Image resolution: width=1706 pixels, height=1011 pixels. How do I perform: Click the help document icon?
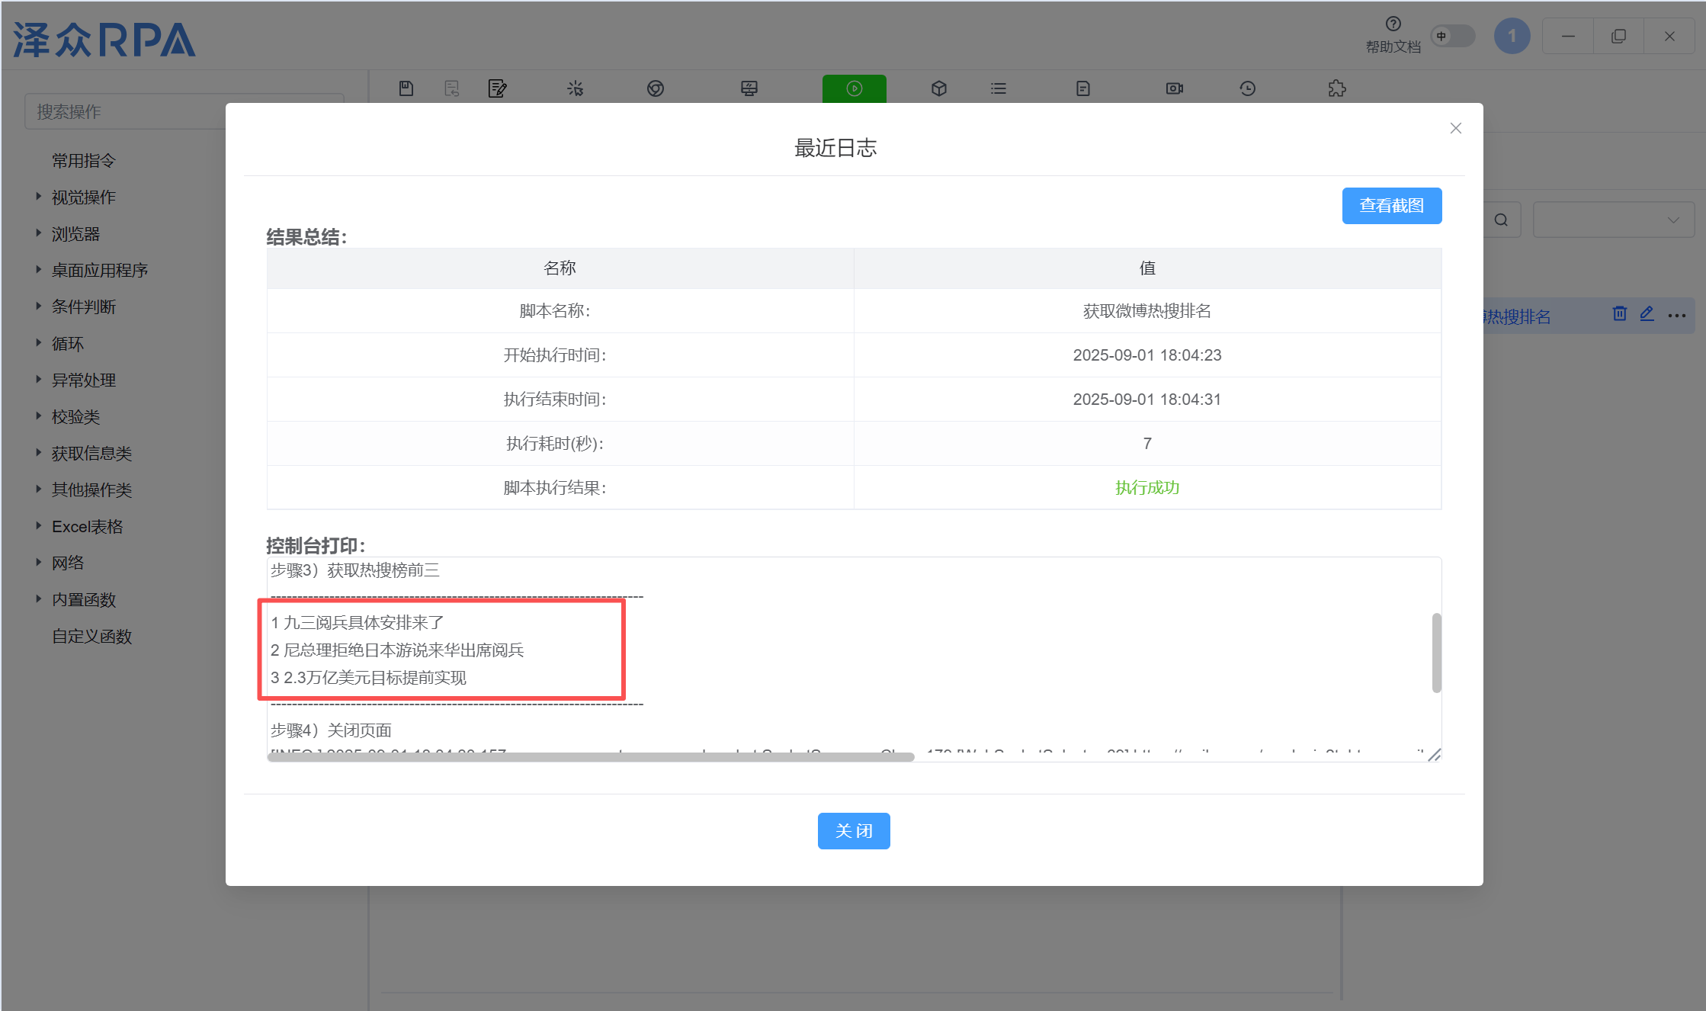pos(1393,24)
